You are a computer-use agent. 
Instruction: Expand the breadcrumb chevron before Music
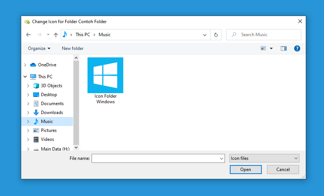coord(95,35)
